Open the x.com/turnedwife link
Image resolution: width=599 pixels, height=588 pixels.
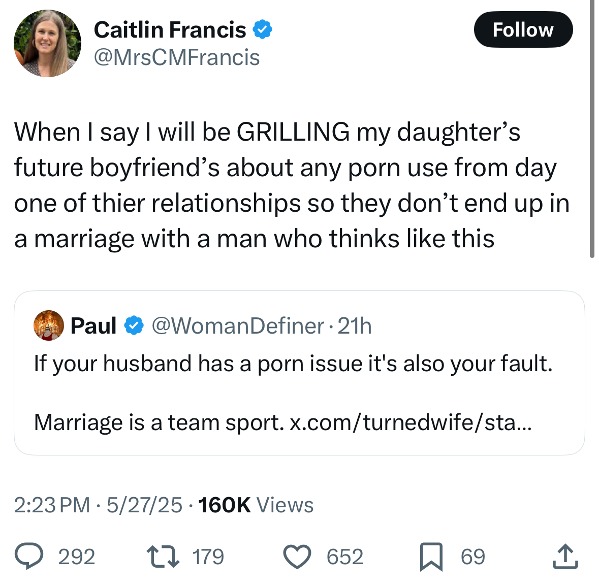pos(411,422)
